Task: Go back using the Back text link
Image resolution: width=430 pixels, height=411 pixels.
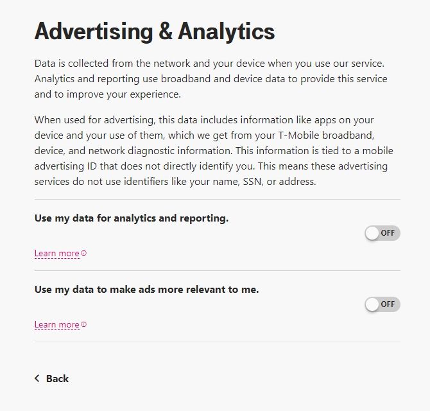Action: pos(57,378)
